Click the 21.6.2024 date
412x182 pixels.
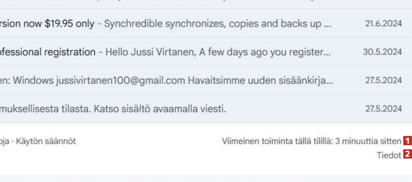point(383,24)
